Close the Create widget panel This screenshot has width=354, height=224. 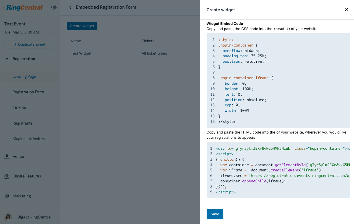(346, 10)
